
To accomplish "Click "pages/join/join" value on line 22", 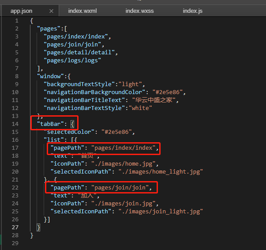I will click(x=120, y=188).
